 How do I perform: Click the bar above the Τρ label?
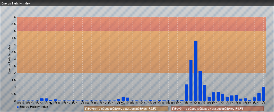(x=232, y=98)
